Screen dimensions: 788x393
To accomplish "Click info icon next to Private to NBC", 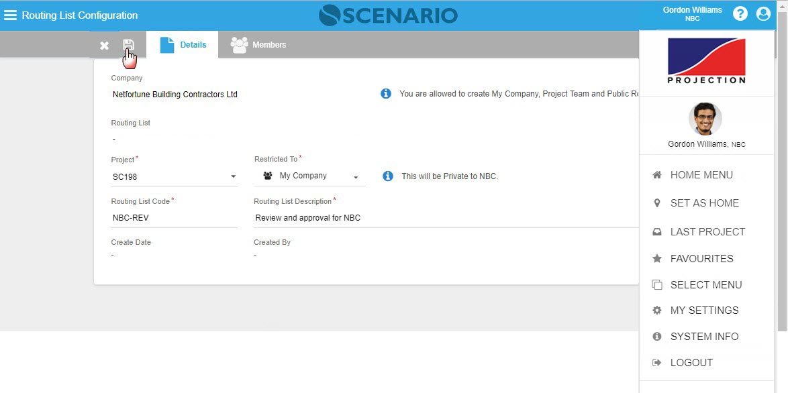I will coord(387,176).
